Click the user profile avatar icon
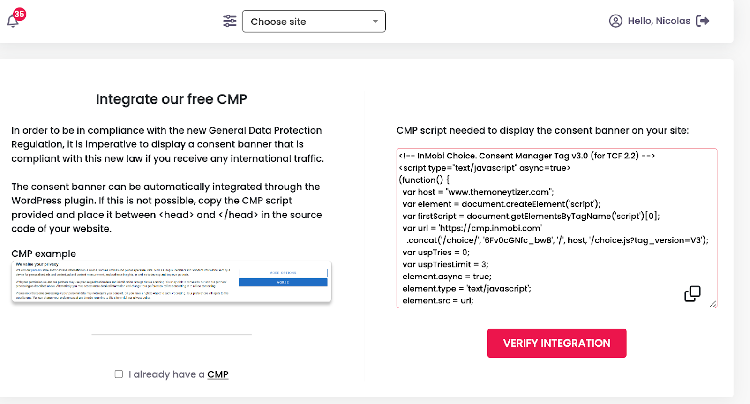Screen dimensions: 750x404 click(x=615, y=21)
